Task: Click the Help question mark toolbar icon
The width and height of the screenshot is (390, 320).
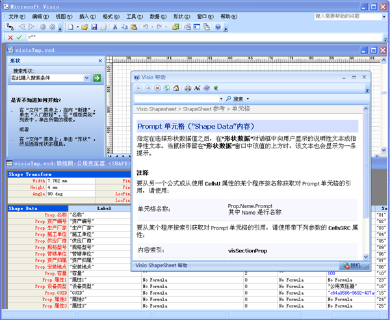Action: pyautogui.click(x=218, y=27)
